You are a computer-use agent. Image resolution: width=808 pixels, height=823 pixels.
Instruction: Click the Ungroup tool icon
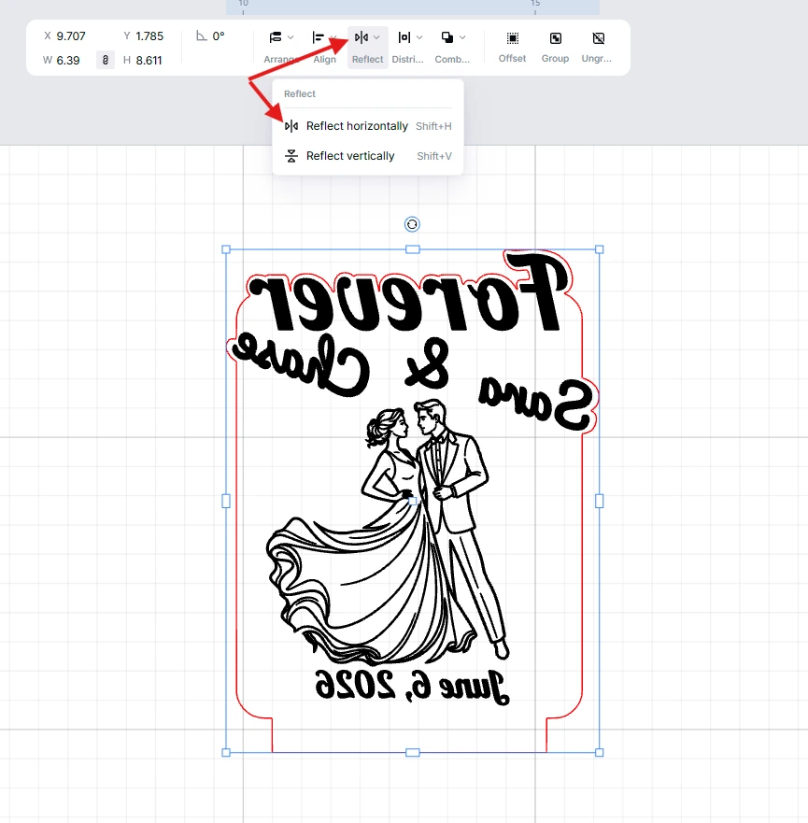coord(599,37)
